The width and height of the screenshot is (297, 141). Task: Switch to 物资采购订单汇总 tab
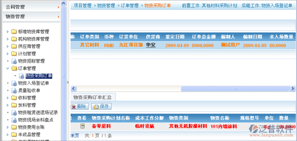(92, 98)
